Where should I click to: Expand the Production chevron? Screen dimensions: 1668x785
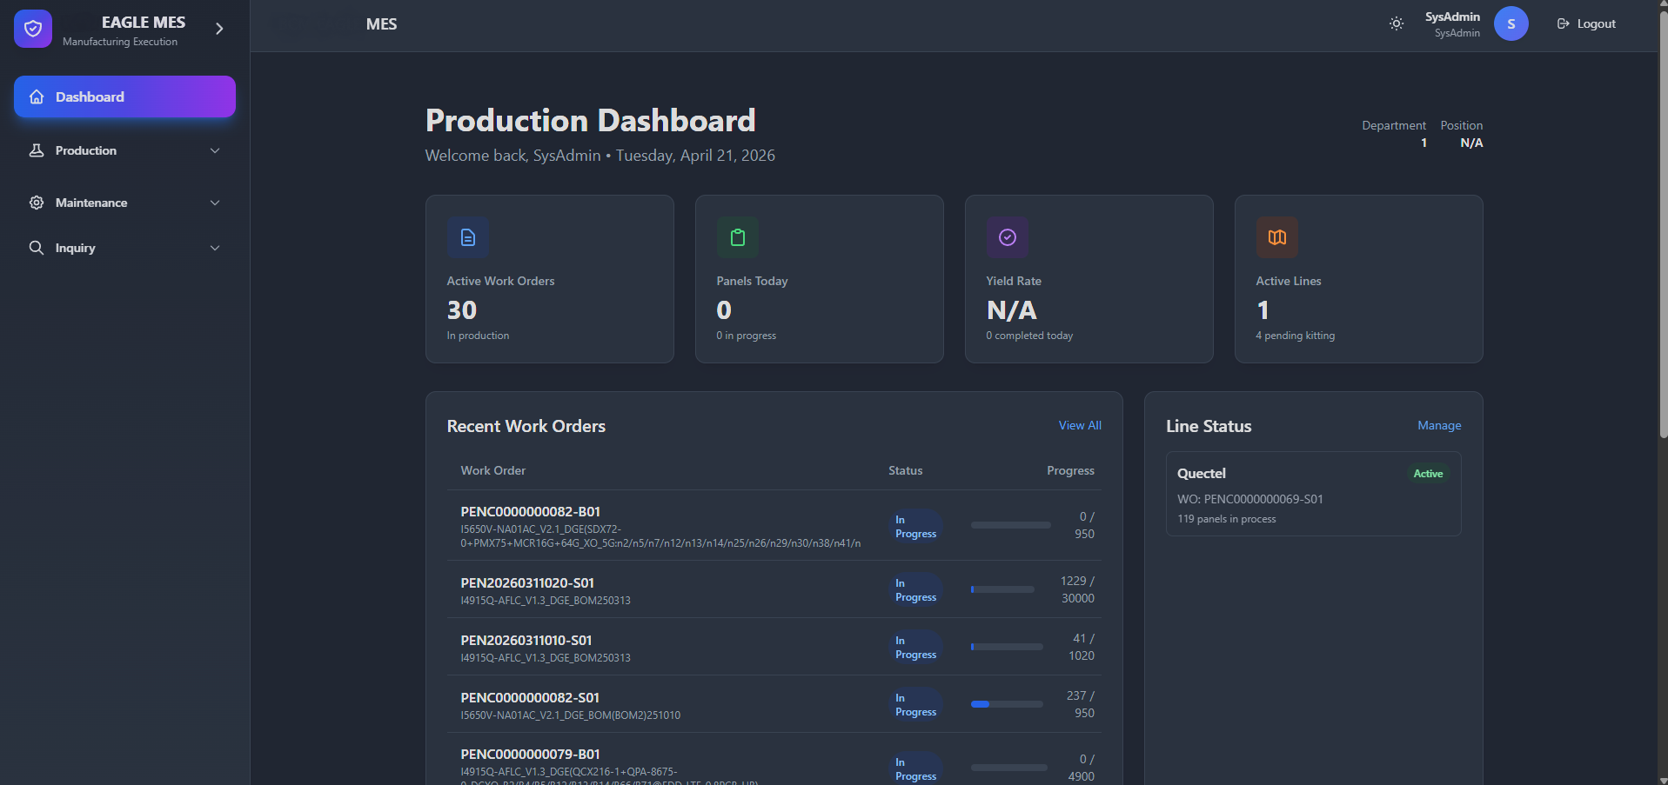(215, 150)
